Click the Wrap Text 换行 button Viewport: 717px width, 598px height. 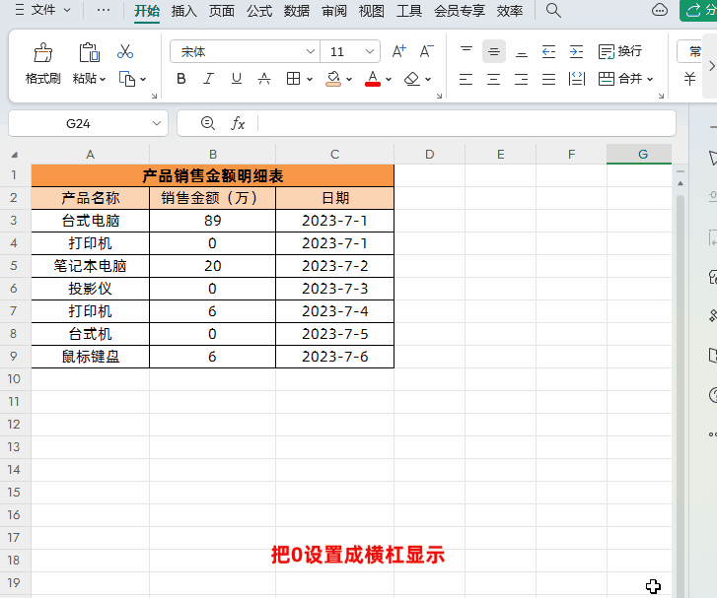pos(620,51)
